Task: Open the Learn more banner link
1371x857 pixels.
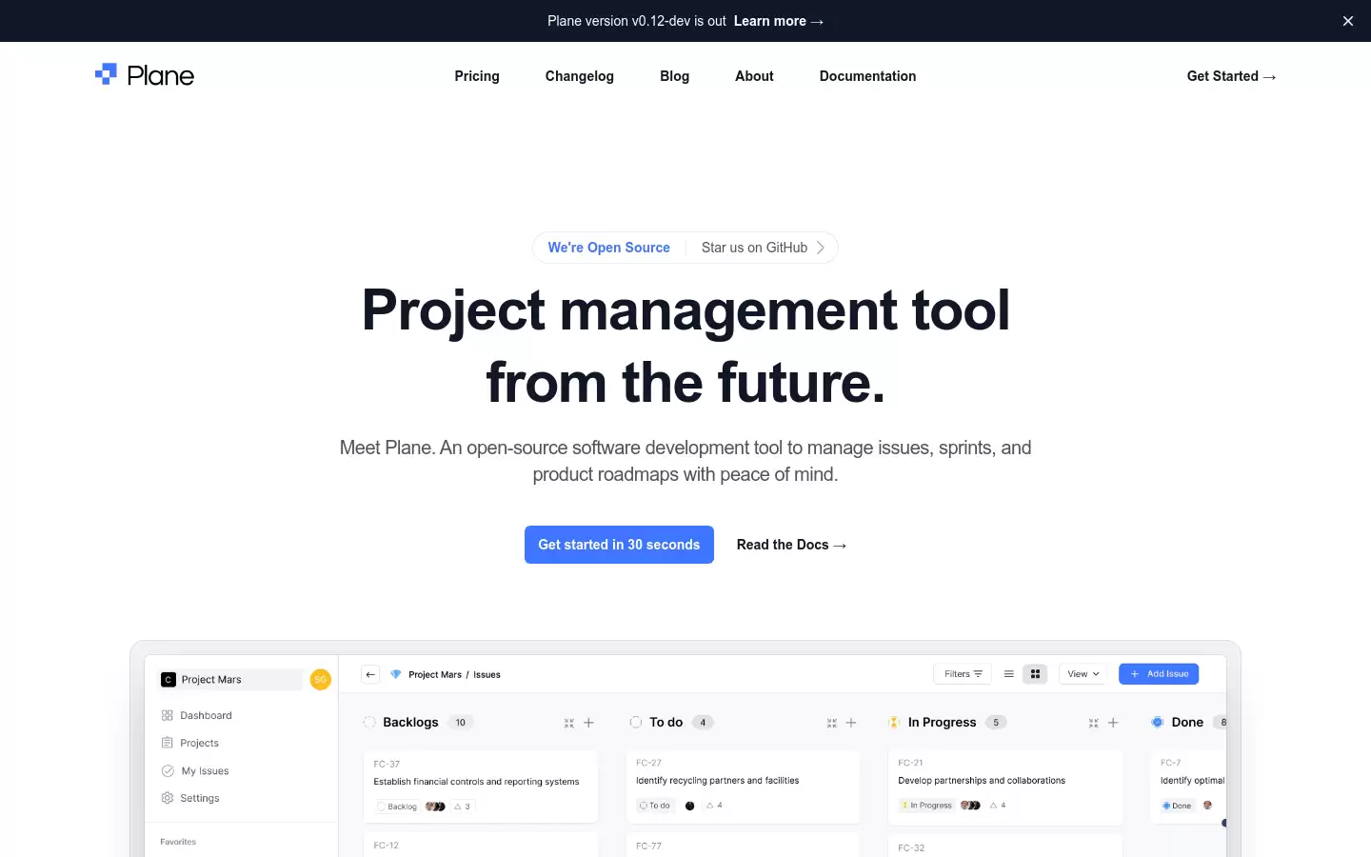Action: [778, 21]
